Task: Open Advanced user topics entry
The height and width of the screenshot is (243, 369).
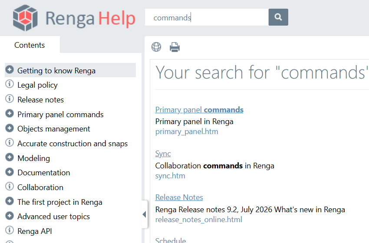Action: (x=54, y=217)
